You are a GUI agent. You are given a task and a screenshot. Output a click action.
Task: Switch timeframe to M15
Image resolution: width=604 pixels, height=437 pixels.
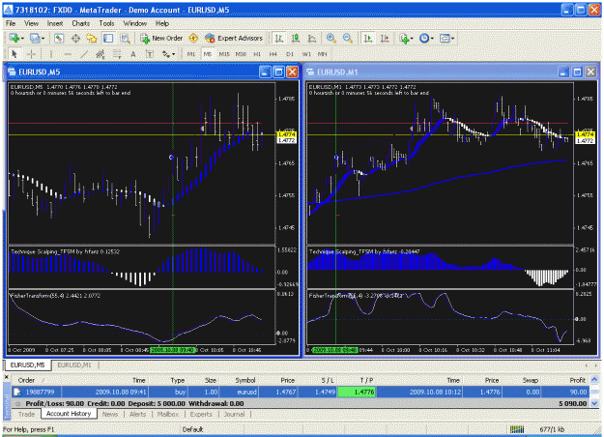pyautogui.click(x=224, y=54)
